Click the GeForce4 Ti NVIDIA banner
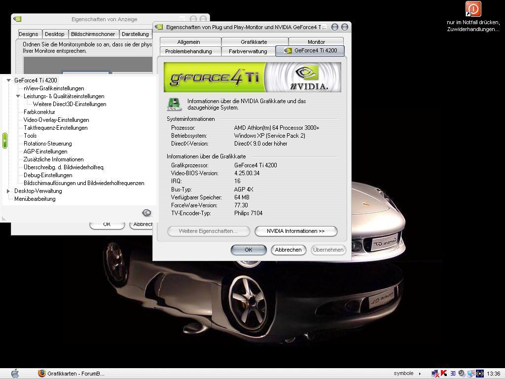505x379 pixels. [x=252, y=77]
